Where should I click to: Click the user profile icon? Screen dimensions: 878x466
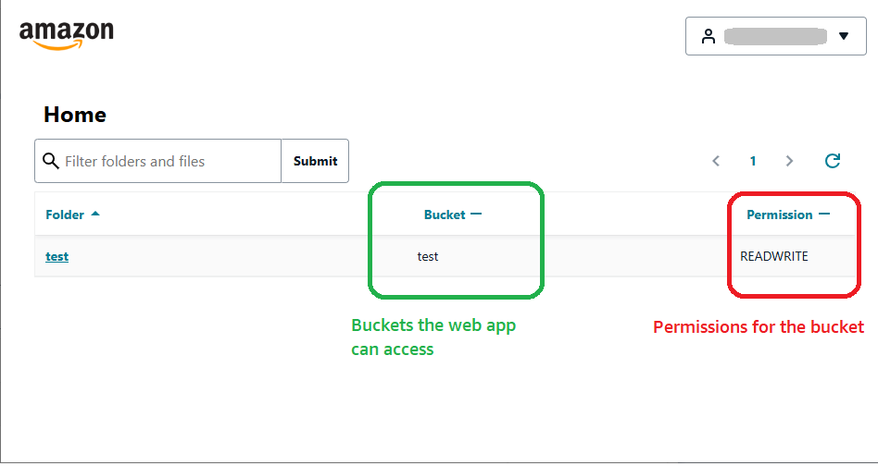click(x=709, y=36)
